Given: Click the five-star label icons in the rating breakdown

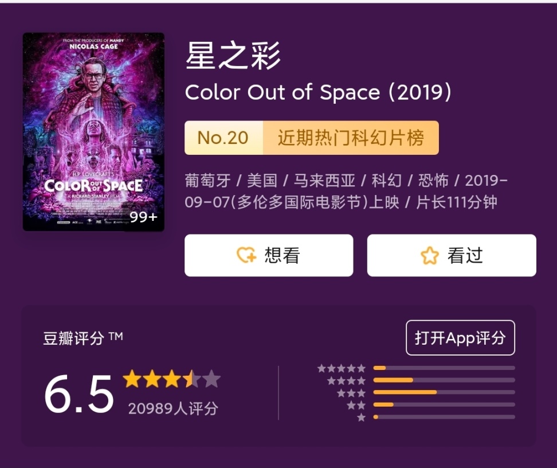Looking at the screenshot, I should [342, 368].
